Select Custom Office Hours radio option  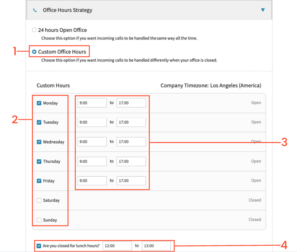tap(34, 52)
